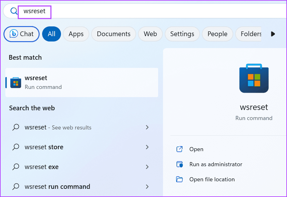
Task: Click the Run as administrator shield icon
Action: click(x=180, y=164)
